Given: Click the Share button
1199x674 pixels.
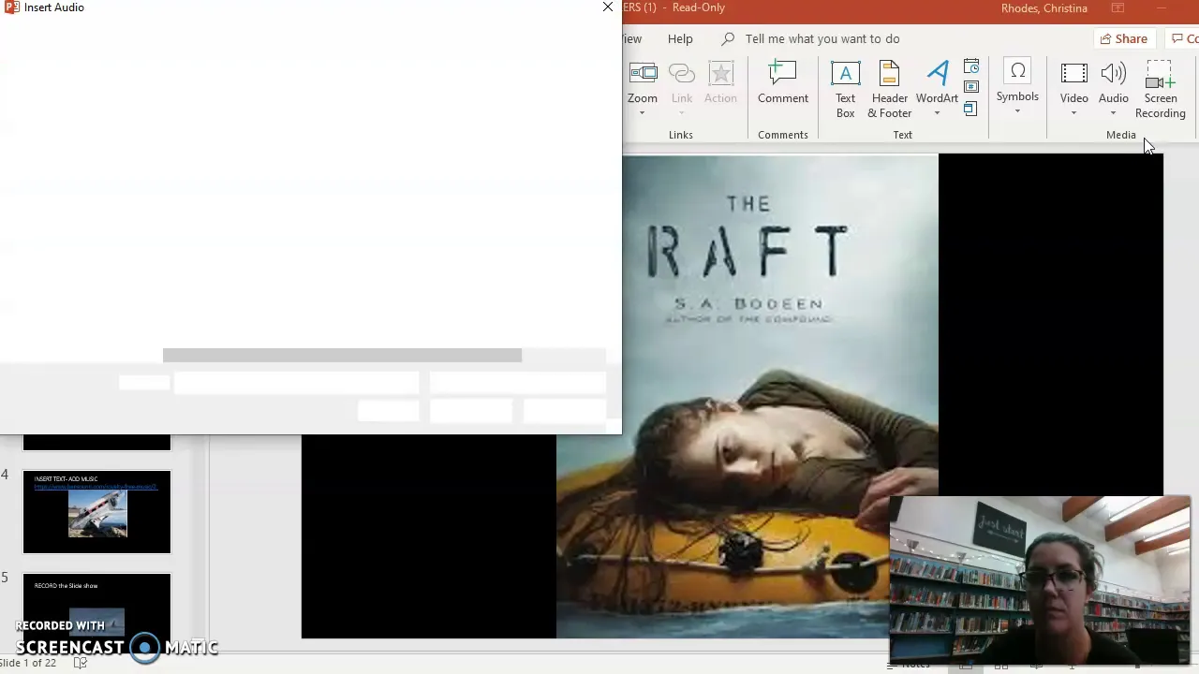Looking at the screenshot, I should point(1123,38).
